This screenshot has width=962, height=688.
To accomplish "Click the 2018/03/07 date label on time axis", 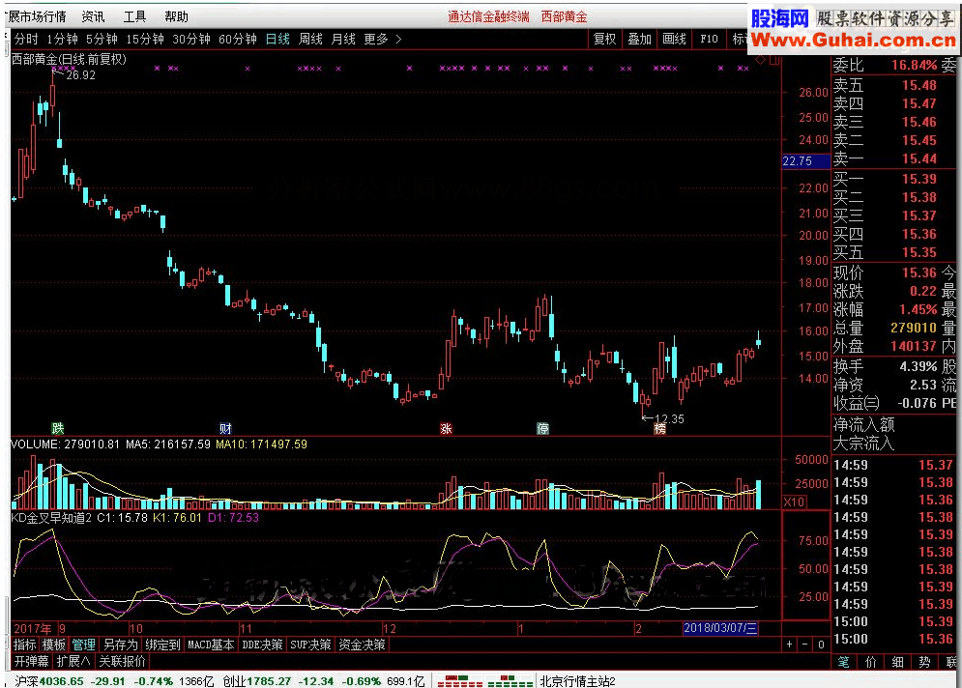I will (x=720, y=628).
